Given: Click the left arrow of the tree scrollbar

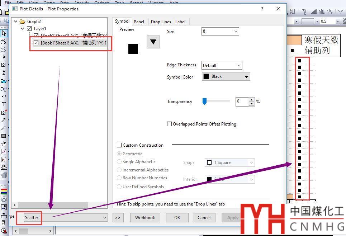Looking at the screenshot, I should click(15, 205).
